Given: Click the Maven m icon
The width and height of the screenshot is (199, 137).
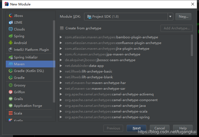Looking at the screenshot, I should (x=11, y=64).
